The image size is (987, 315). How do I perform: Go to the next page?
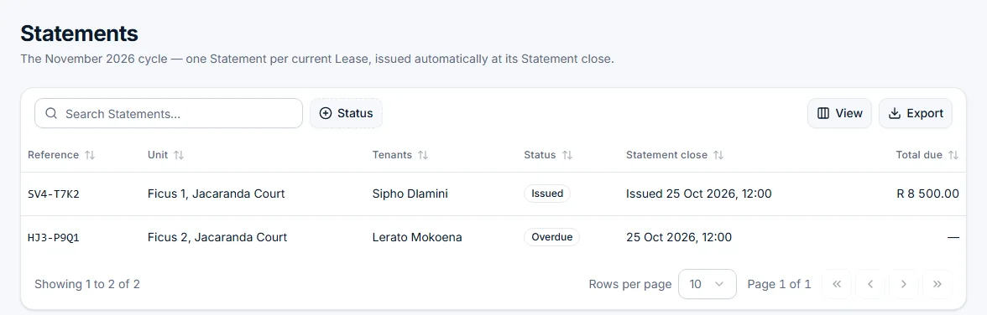[x=904, y=284]
